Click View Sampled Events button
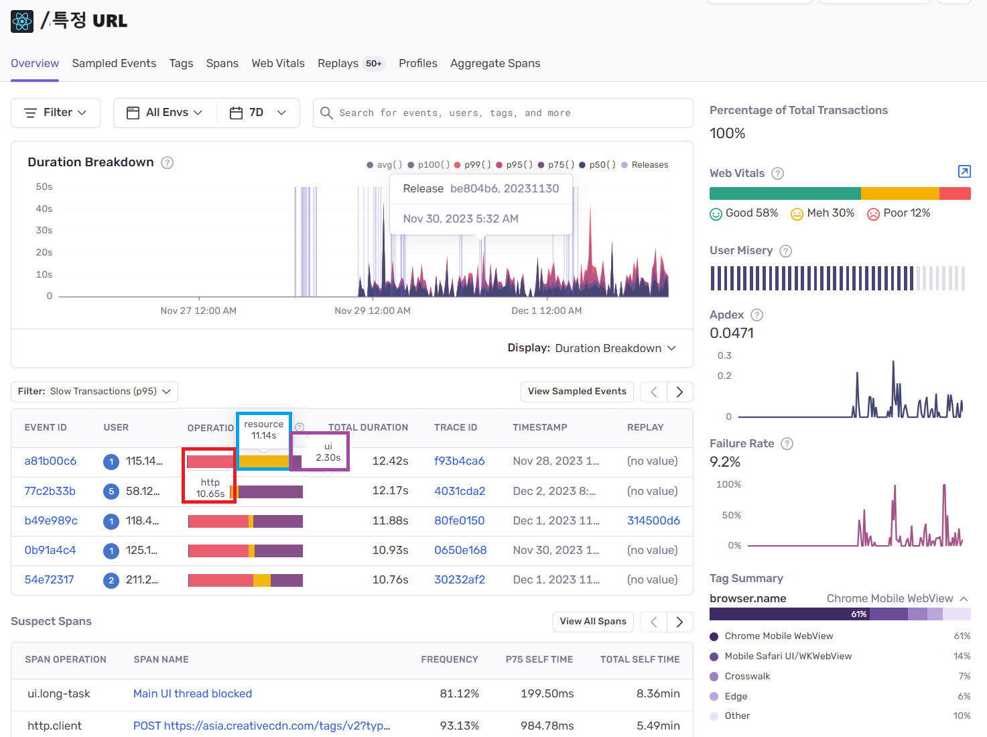The height and width of the screenshot is (737, 987). pyautogui.click(x=577, y=392)
